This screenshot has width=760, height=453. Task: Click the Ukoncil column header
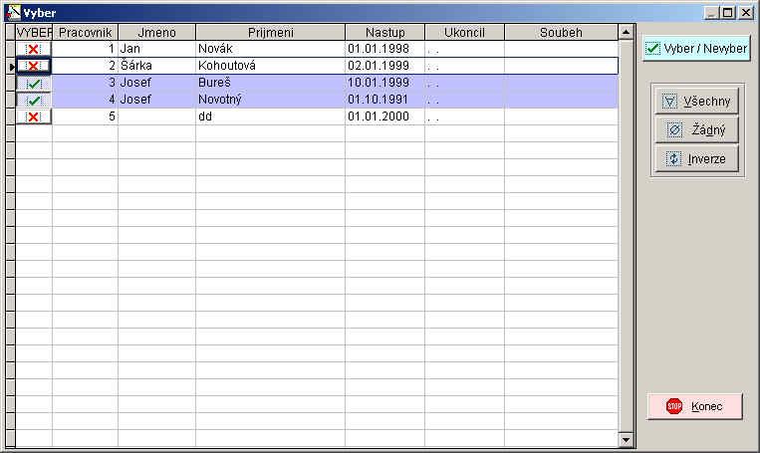tap(464, 33)
